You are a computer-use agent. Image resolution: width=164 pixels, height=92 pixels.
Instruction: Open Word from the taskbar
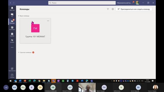[20, 81]
